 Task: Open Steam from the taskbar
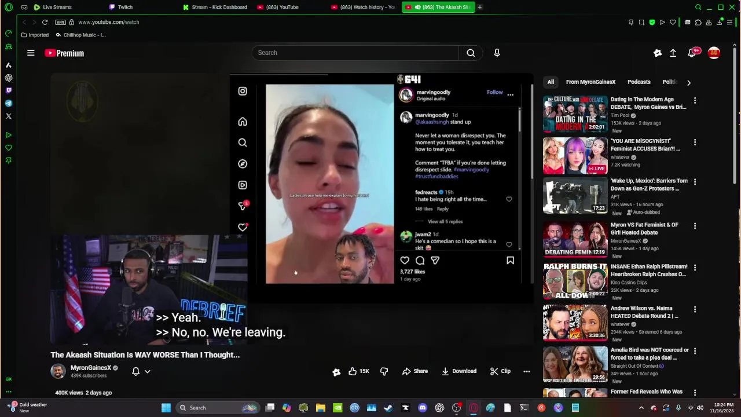[x=388, y=408]
